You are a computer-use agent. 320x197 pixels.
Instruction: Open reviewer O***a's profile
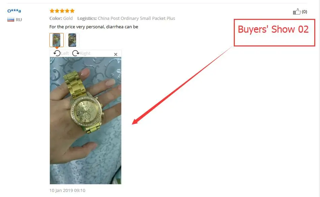[x=14, y=11]
